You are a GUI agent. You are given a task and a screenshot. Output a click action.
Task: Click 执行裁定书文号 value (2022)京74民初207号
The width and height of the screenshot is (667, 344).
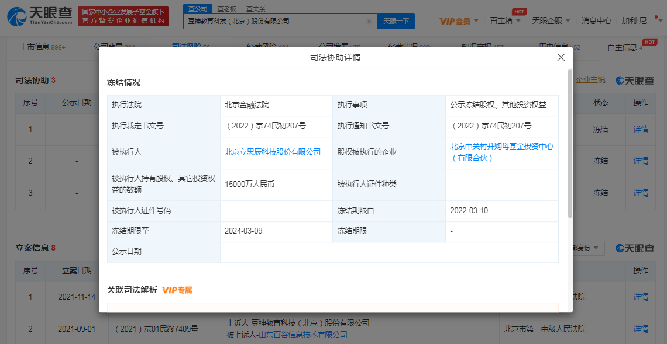tap(266, 126)
